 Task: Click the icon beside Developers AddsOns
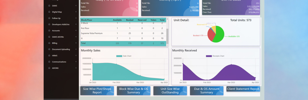point(49,24)
